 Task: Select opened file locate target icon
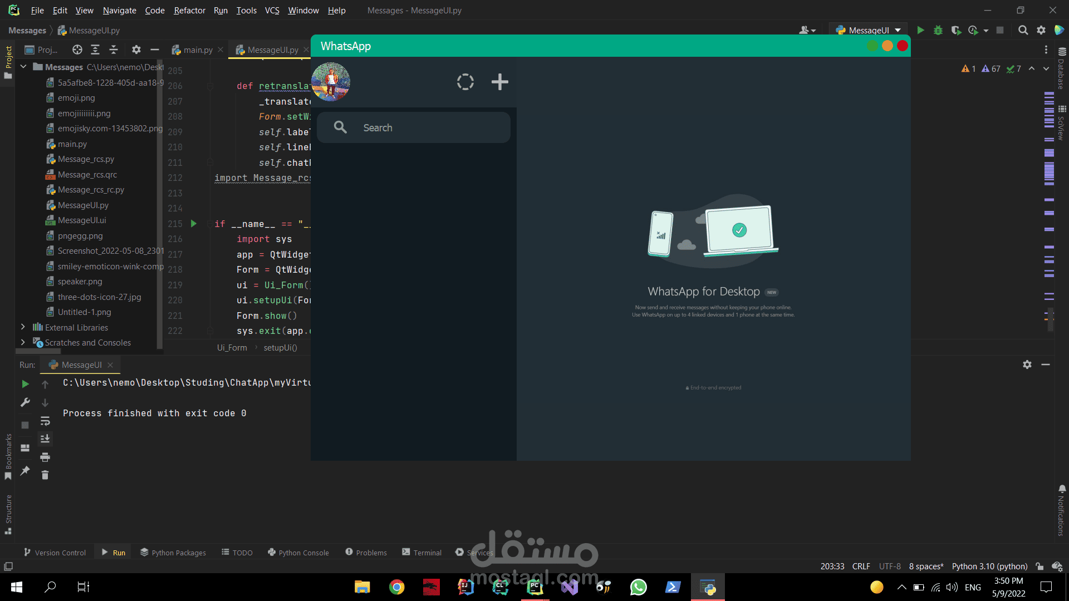coord(77,50)
